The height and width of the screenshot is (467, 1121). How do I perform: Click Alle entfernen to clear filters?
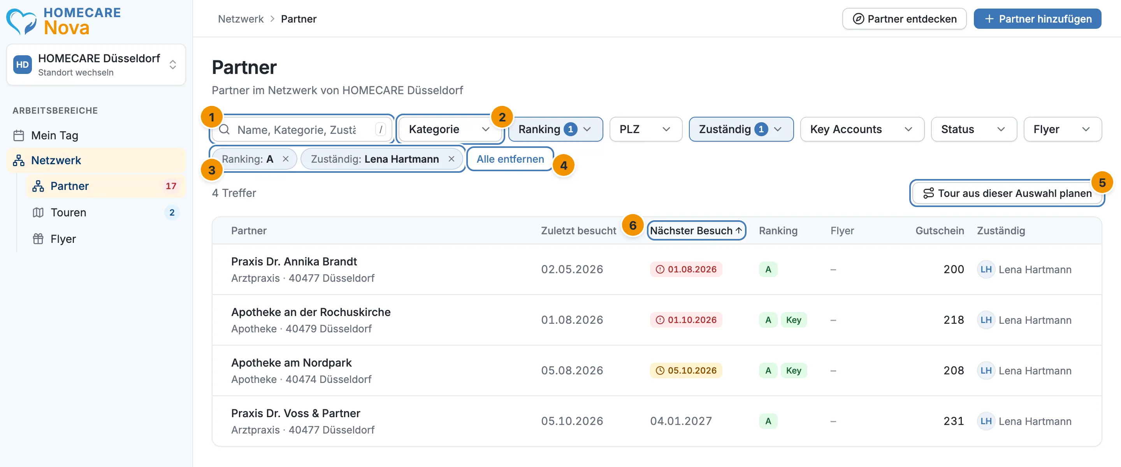510,159
